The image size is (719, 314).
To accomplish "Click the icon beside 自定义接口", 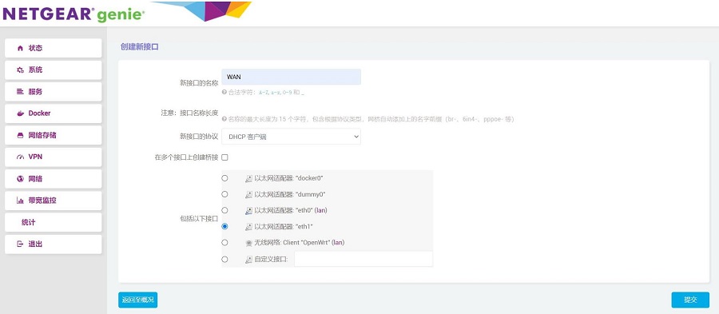I will point(248,260).
